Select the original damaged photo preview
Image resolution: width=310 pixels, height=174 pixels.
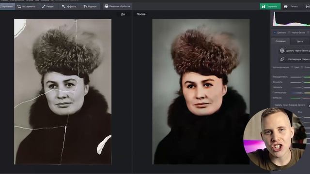coord(62,91)
